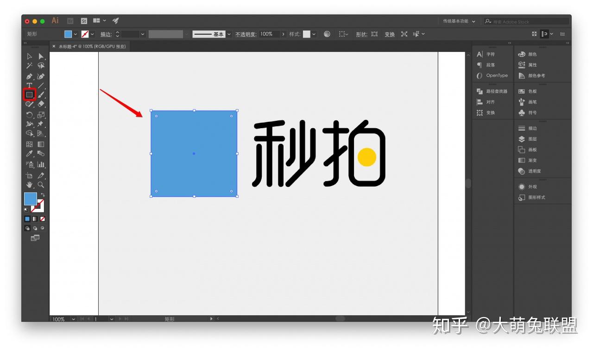Image resolution: width=593 pixels, height=350 pixels.
Task: Select the Line Segment tool
Action: [x=41, y=86]
